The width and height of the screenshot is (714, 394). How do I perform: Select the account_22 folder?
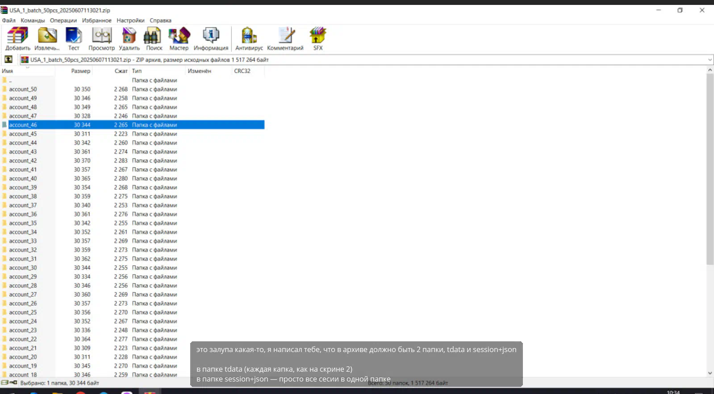[x=133, y=339]
